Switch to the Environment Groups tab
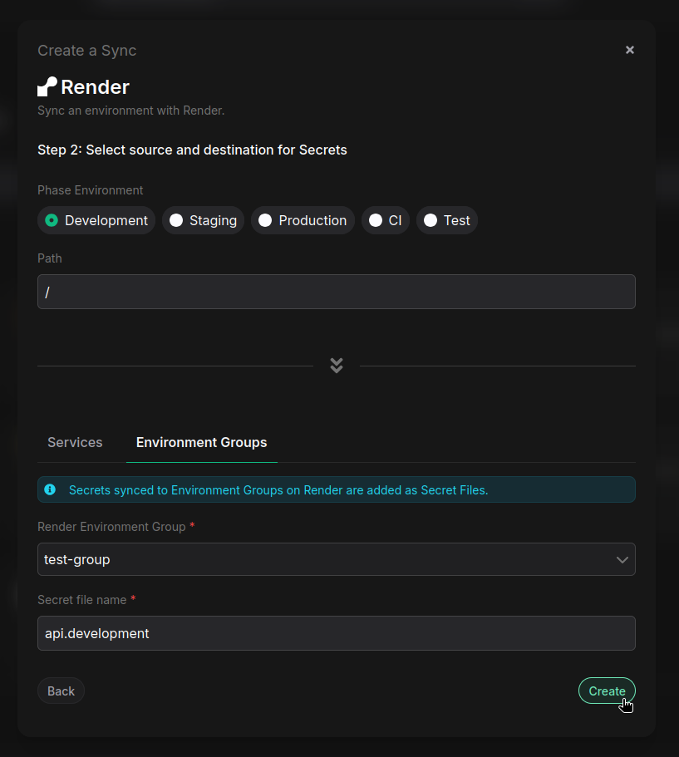 201,442
